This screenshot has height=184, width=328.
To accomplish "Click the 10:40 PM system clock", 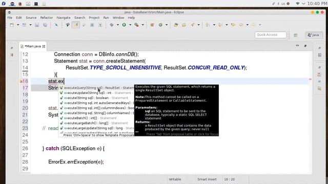I will [317, 4].
